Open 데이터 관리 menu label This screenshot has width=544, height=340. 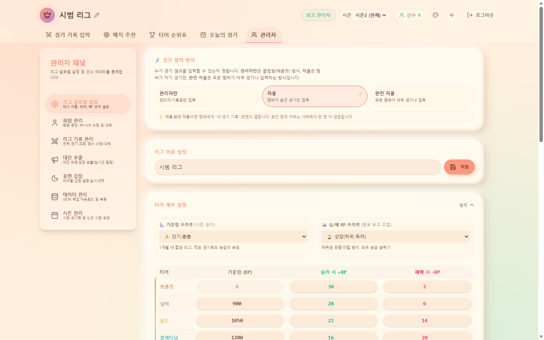click(x=75, y=195)
